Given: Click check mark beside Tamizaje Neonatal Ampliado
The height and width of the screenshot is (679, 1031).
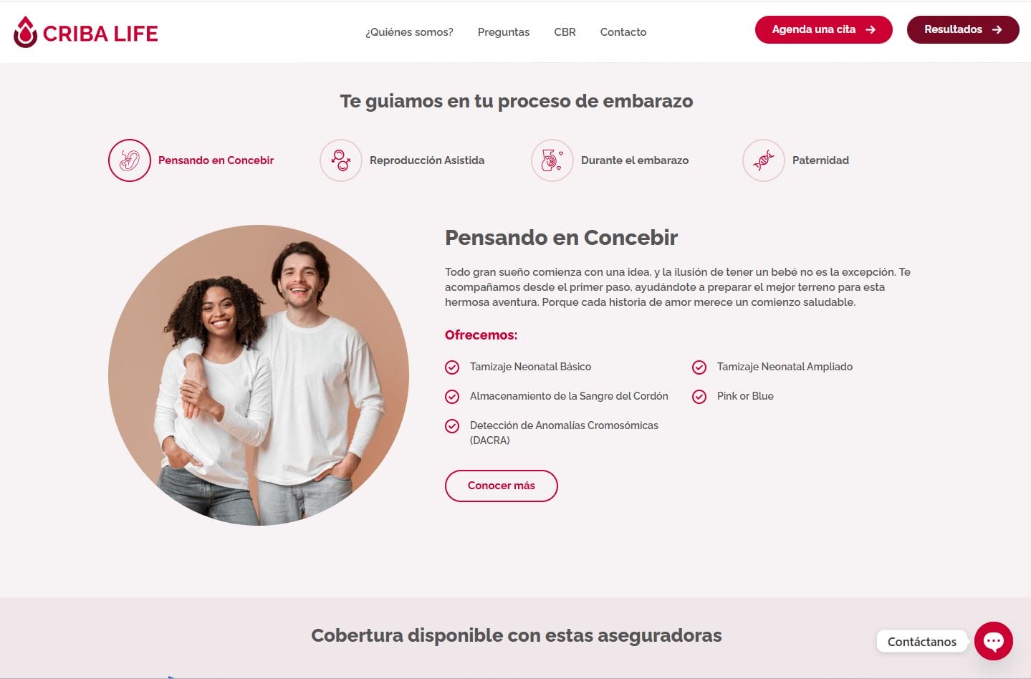Looking at the screenshot, I should point(699,367).
